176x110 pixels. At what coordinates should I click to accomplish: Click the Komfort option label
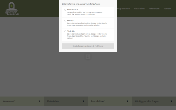[x=71, y=21]
